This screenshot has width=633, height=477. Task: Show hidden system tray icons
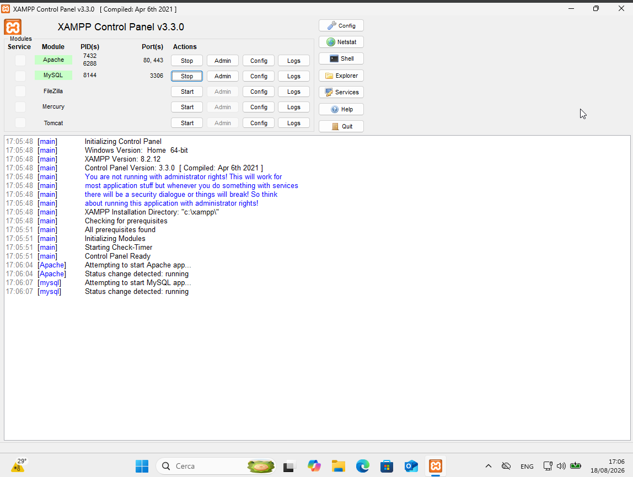489,466
